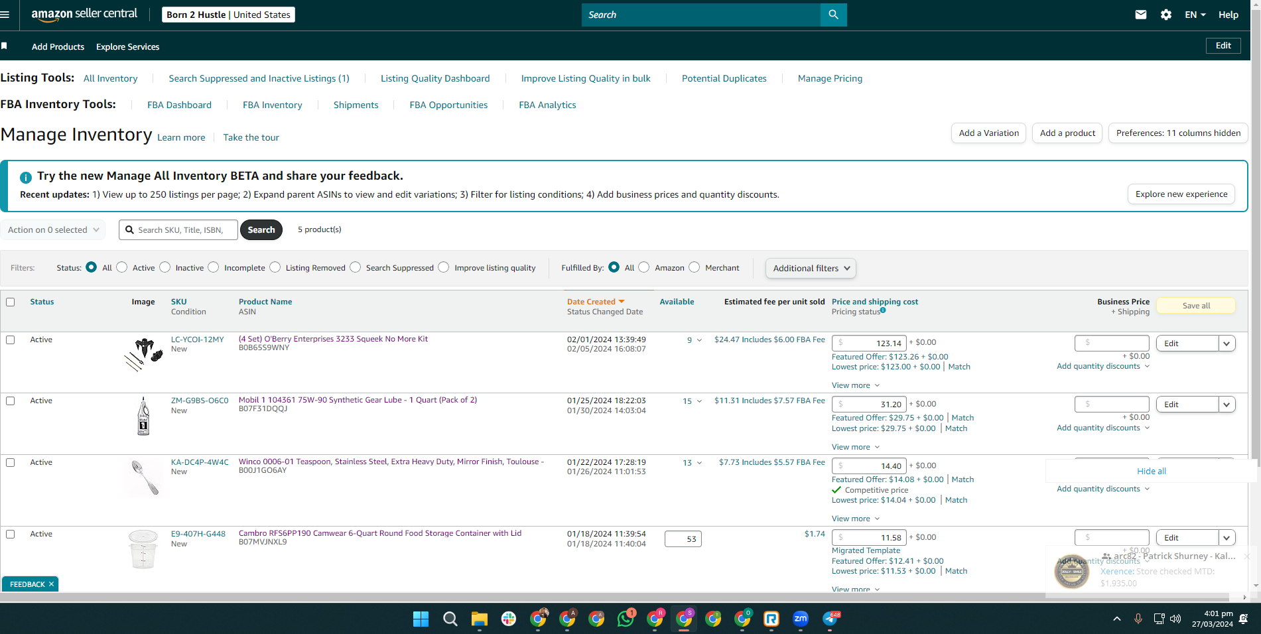Open Potential Duplicates listing tool
1261x634 pixels.
(x=724, y=78)
